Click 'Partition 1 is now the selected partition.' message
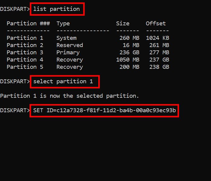This screenshot has height=181, width=211. click(69, 96)
